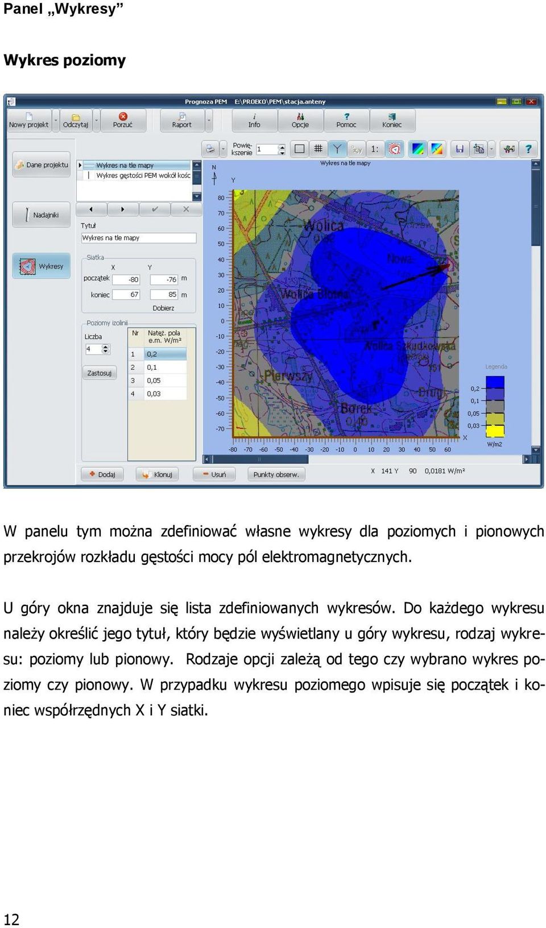Image resolution: width=546 pixels, height=928 pixels.
Task: Open the Nowy projekt dropdown arrow
Action: coord(56,121)
